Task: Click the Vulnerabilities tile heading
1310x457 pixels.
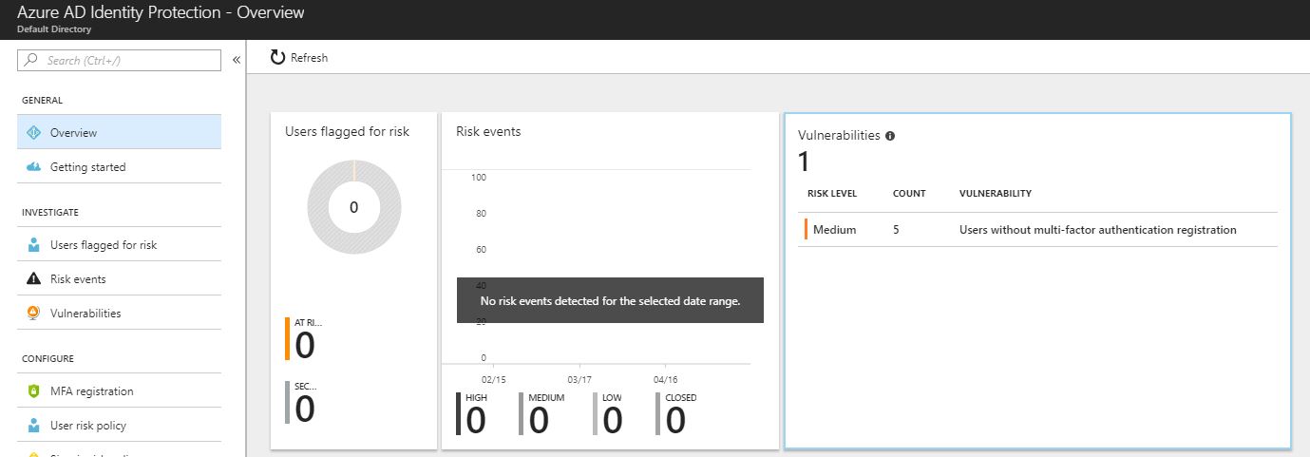Action: click(x=839, y=136)
